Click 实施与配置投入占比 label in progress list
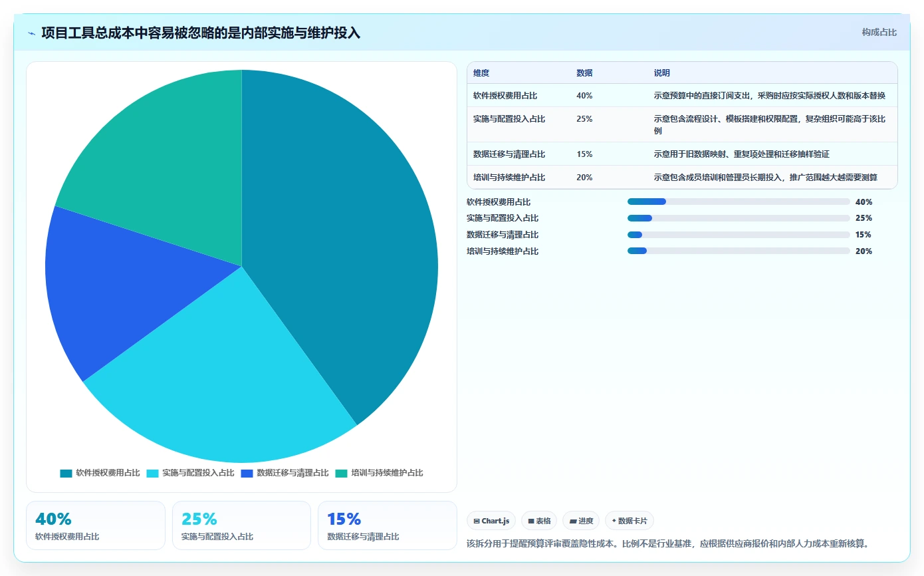This screenshot has width=924, height=576. [503, 218]
